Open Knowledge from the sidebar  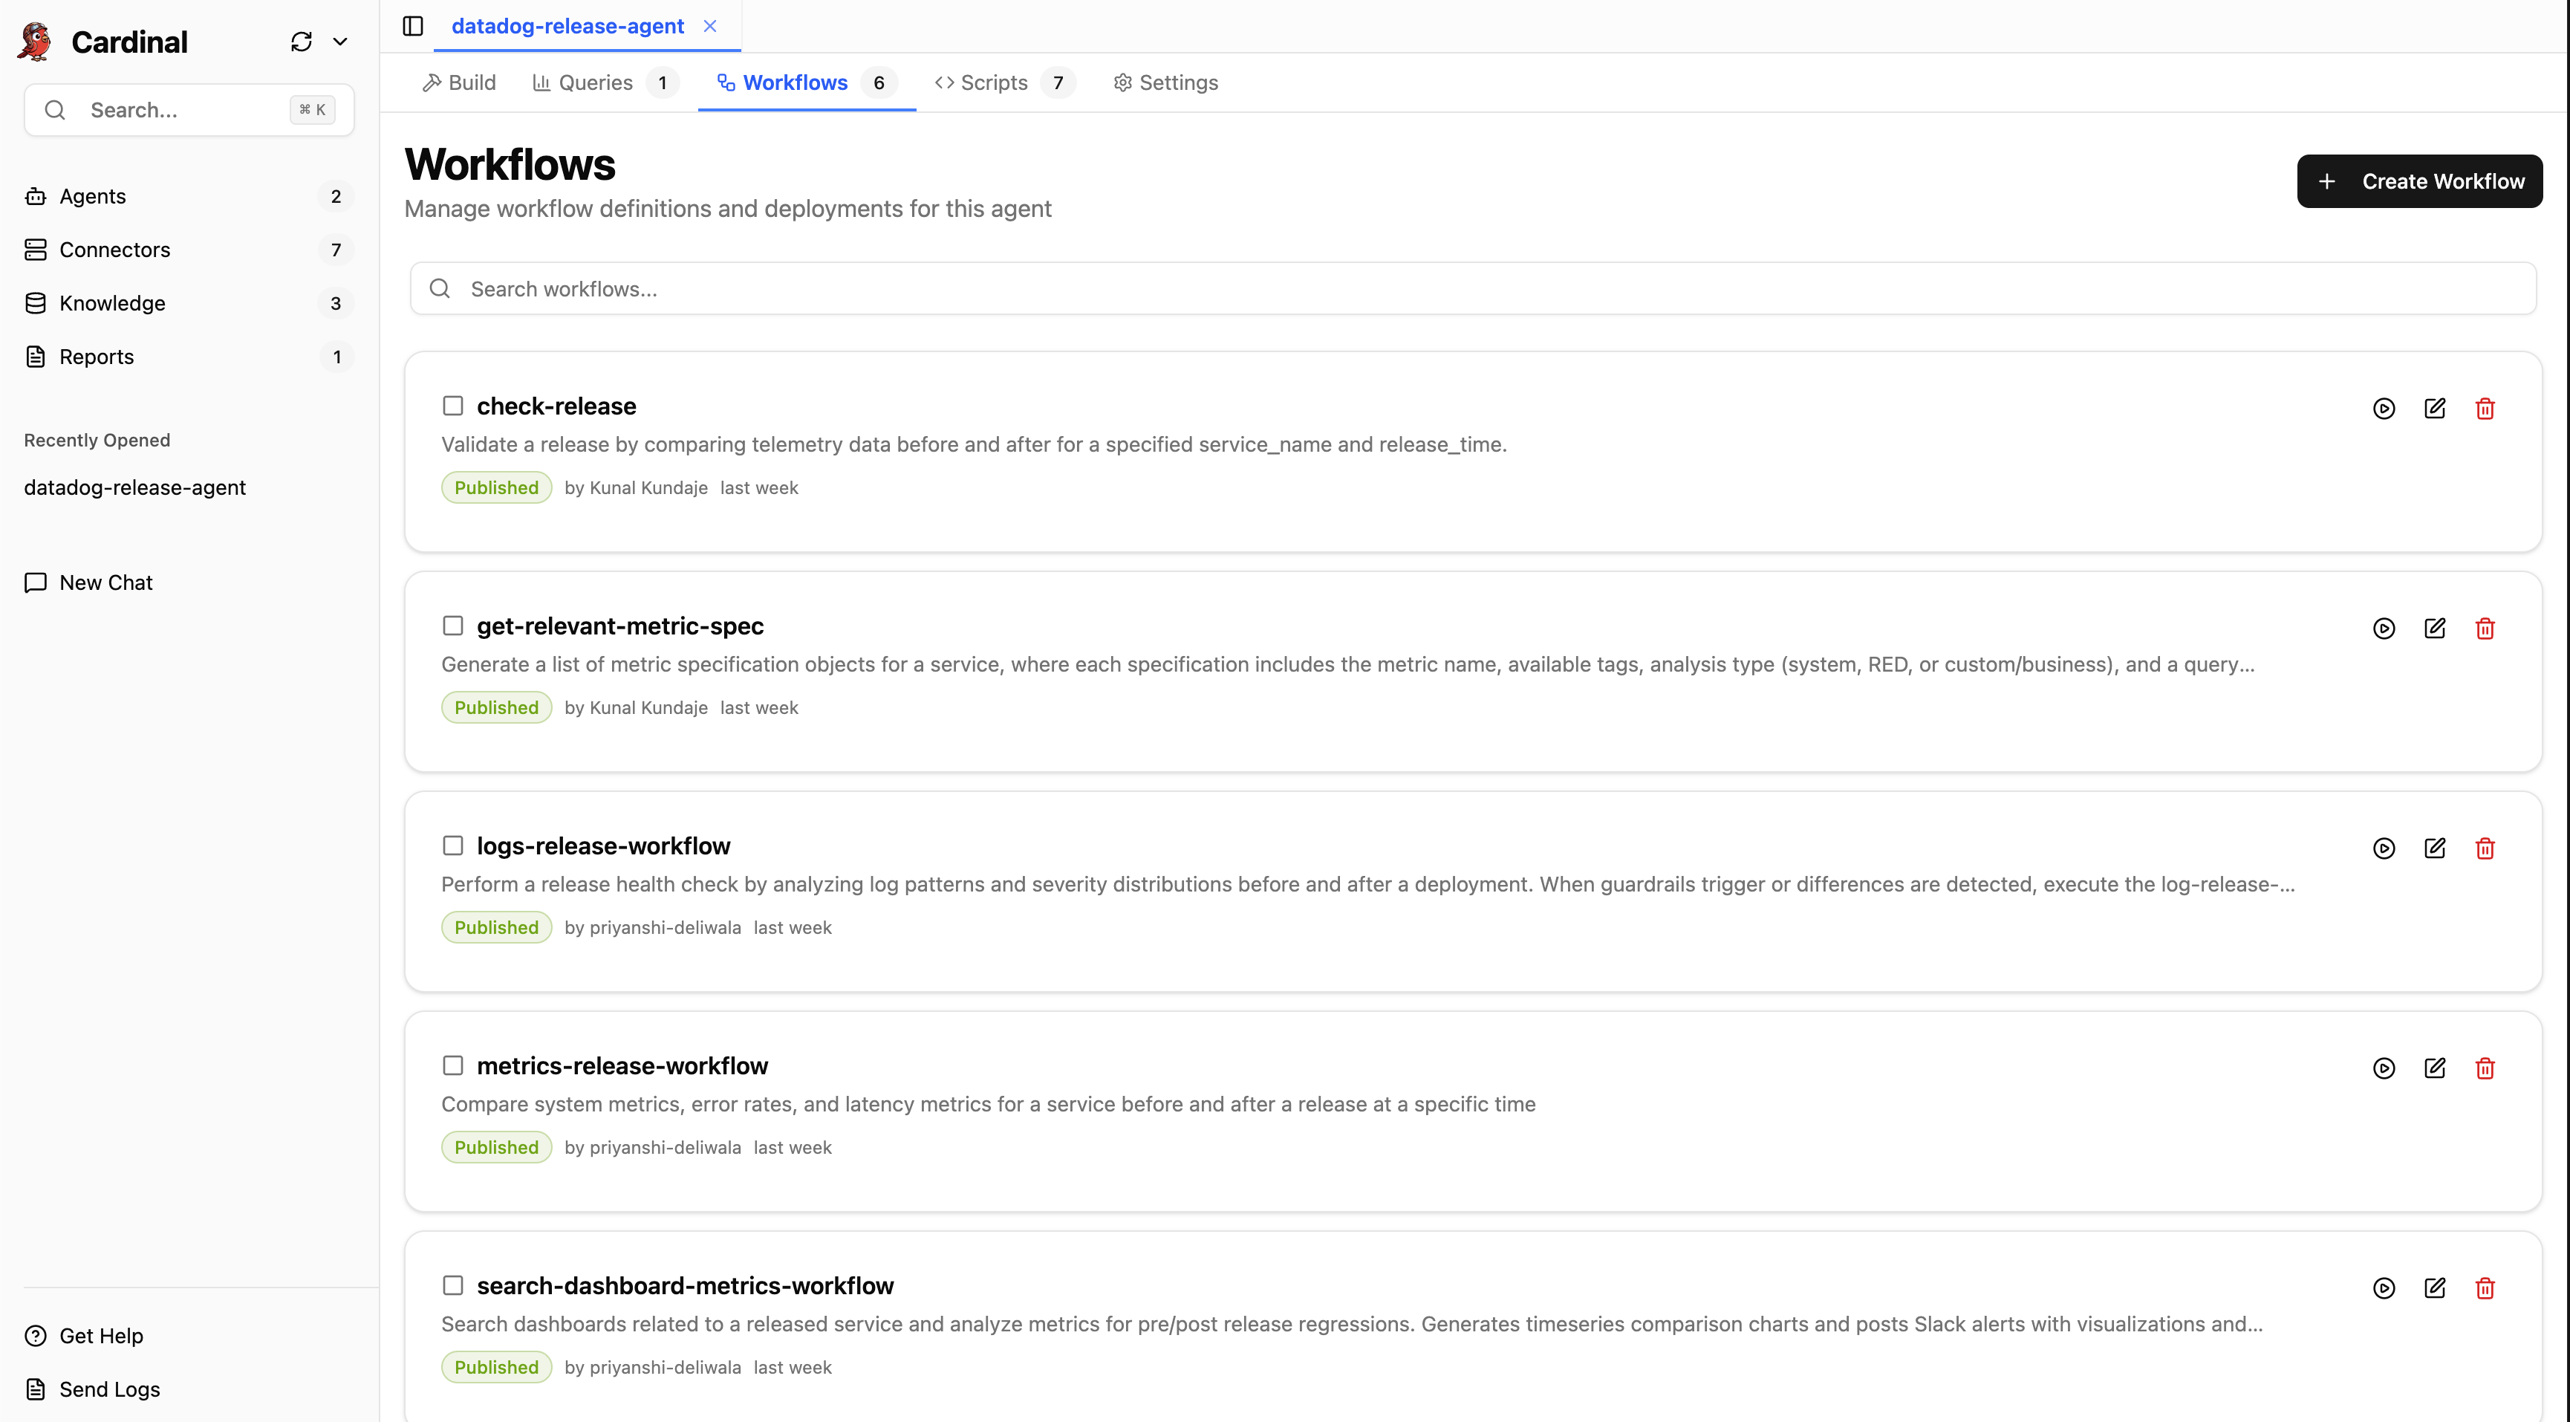coord(111,302)
